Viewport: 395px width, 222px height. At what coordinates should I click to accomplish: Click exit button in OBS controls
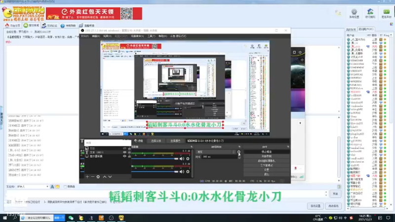[266, 174]
